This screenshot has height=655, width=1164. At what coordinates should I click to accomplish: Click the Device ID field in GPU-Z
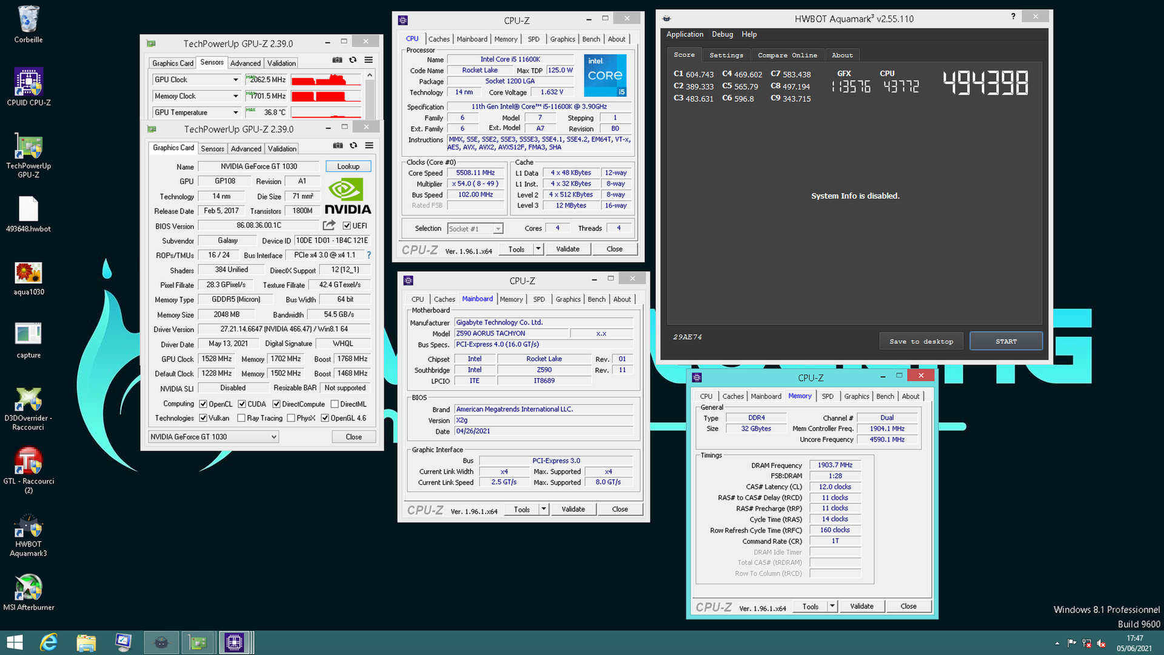tap(332, 241)
